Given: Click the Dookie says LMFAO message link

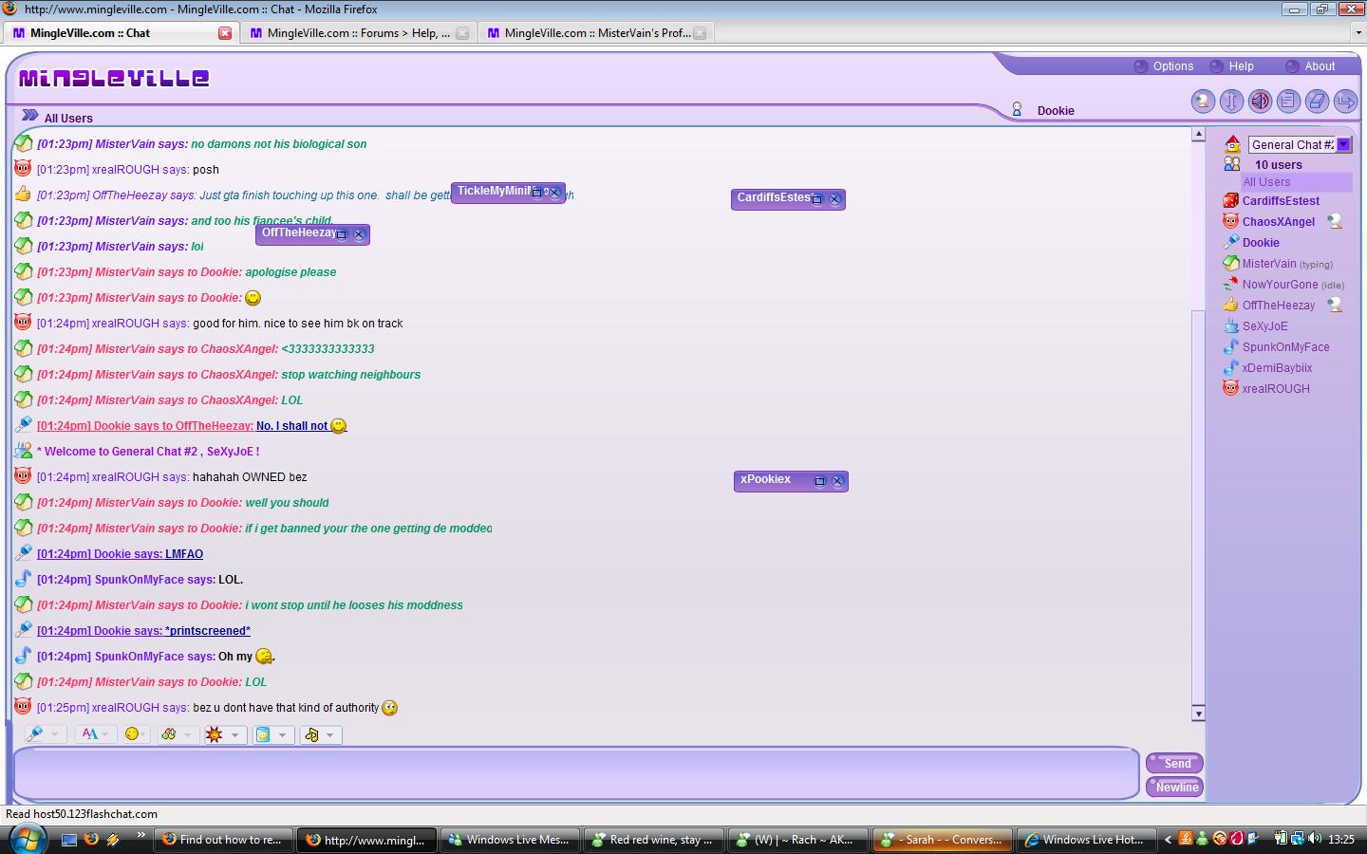Looking at the screenshot, I should [x=120, y=554].
